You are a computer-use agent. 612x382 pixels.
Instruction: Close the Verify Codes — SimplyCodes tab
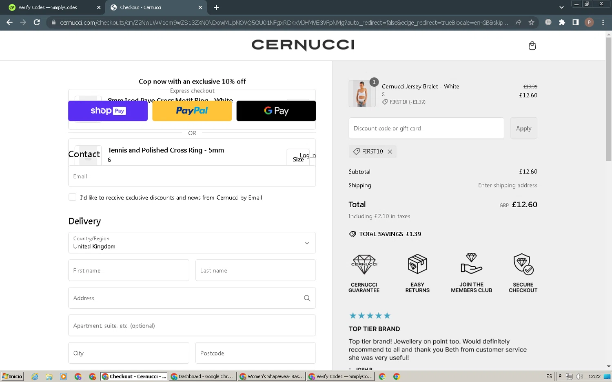coord(99,7)
